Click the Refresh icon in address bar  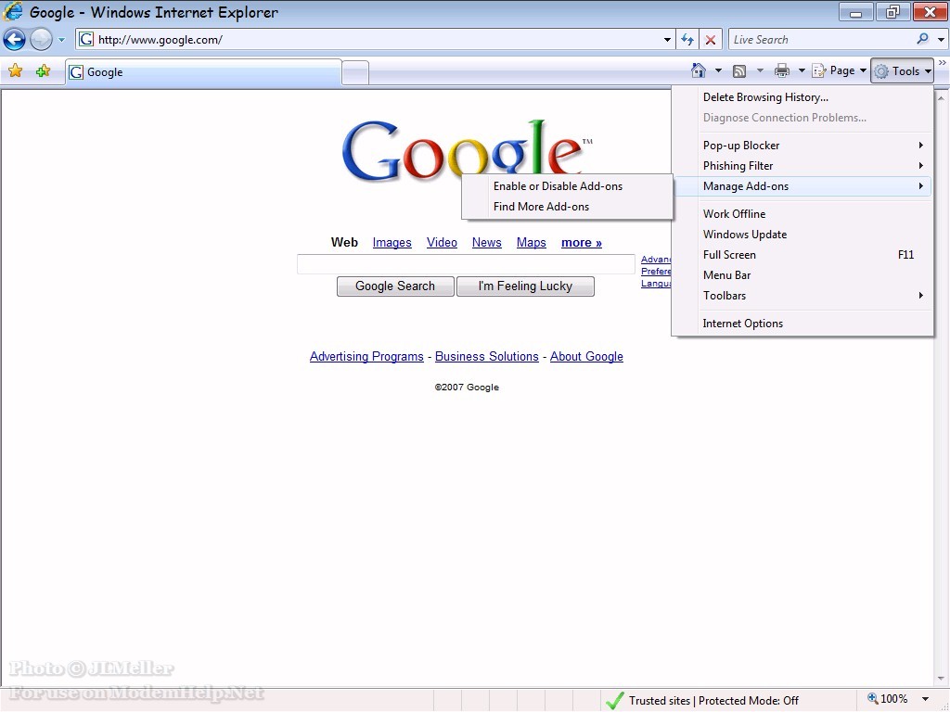[x=687, y=40]
